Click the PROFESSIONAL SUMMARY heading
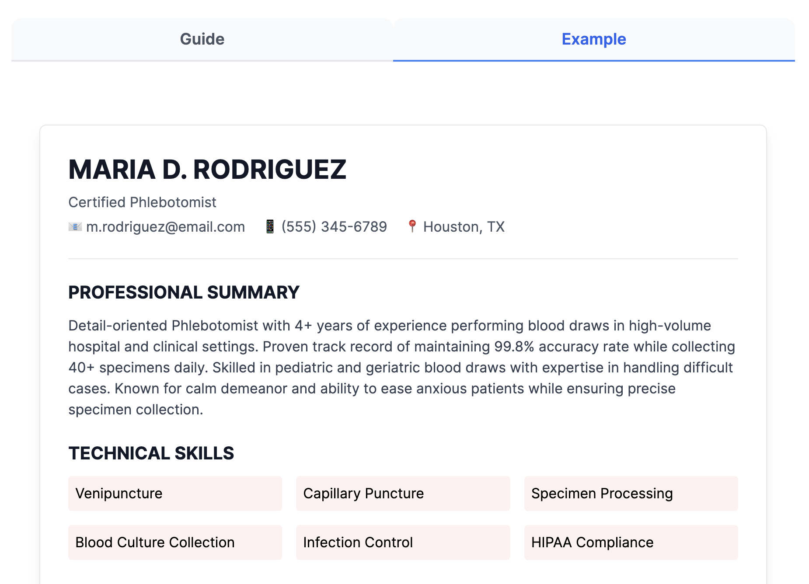This screenshot has height=584, width=809. click(x=184, y=292)
